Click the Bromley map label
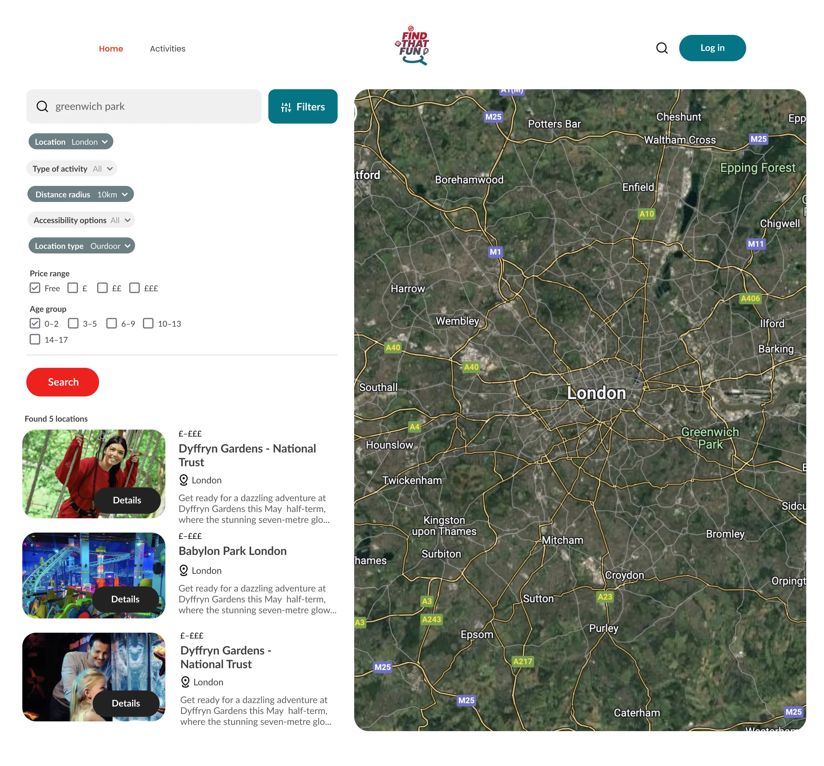824x766 pixels. point(725,534)
